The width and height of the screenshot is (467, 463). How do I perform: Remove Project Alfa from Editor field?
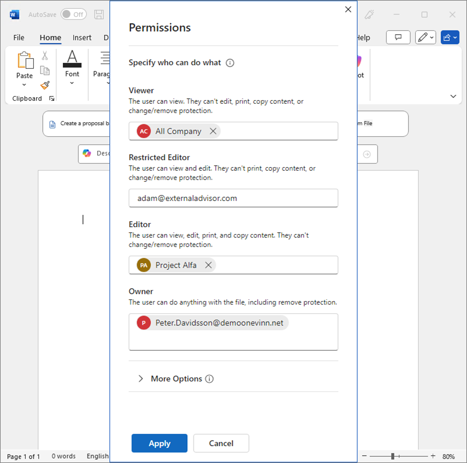(208, 265)
